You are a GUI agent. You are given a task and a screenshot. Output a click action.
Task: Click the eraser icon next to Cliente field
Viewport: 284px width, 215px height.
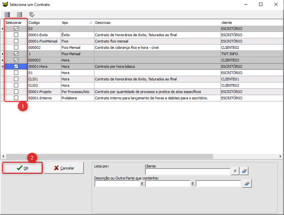point(244,171)
